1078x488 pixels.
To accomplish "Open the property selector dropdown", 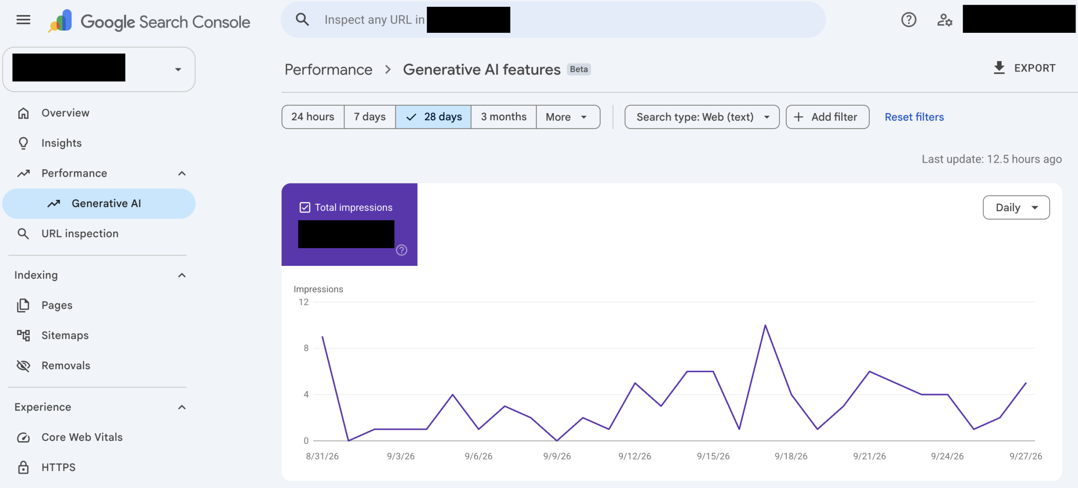I will pos(99,69).
